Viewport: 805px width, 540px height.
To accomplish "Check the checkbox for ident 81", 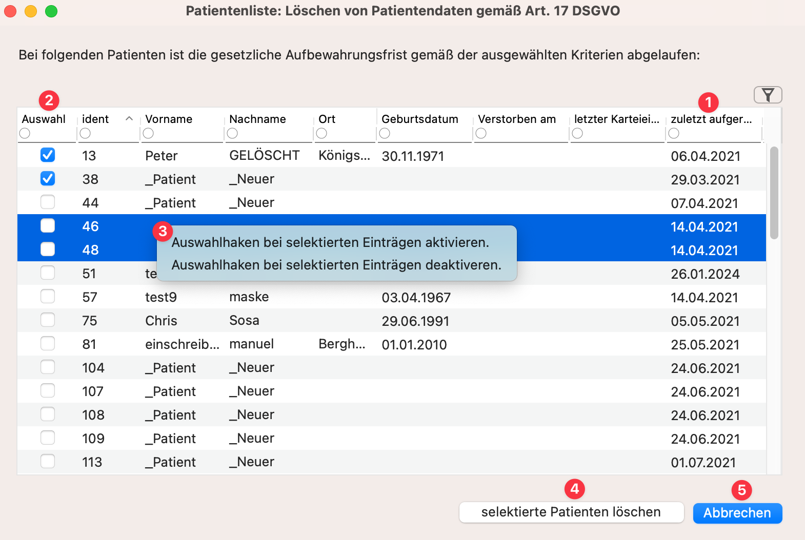I will (x=48, y=343).
